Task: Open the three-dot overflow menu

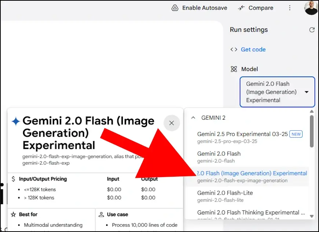Action: [290, 8]
